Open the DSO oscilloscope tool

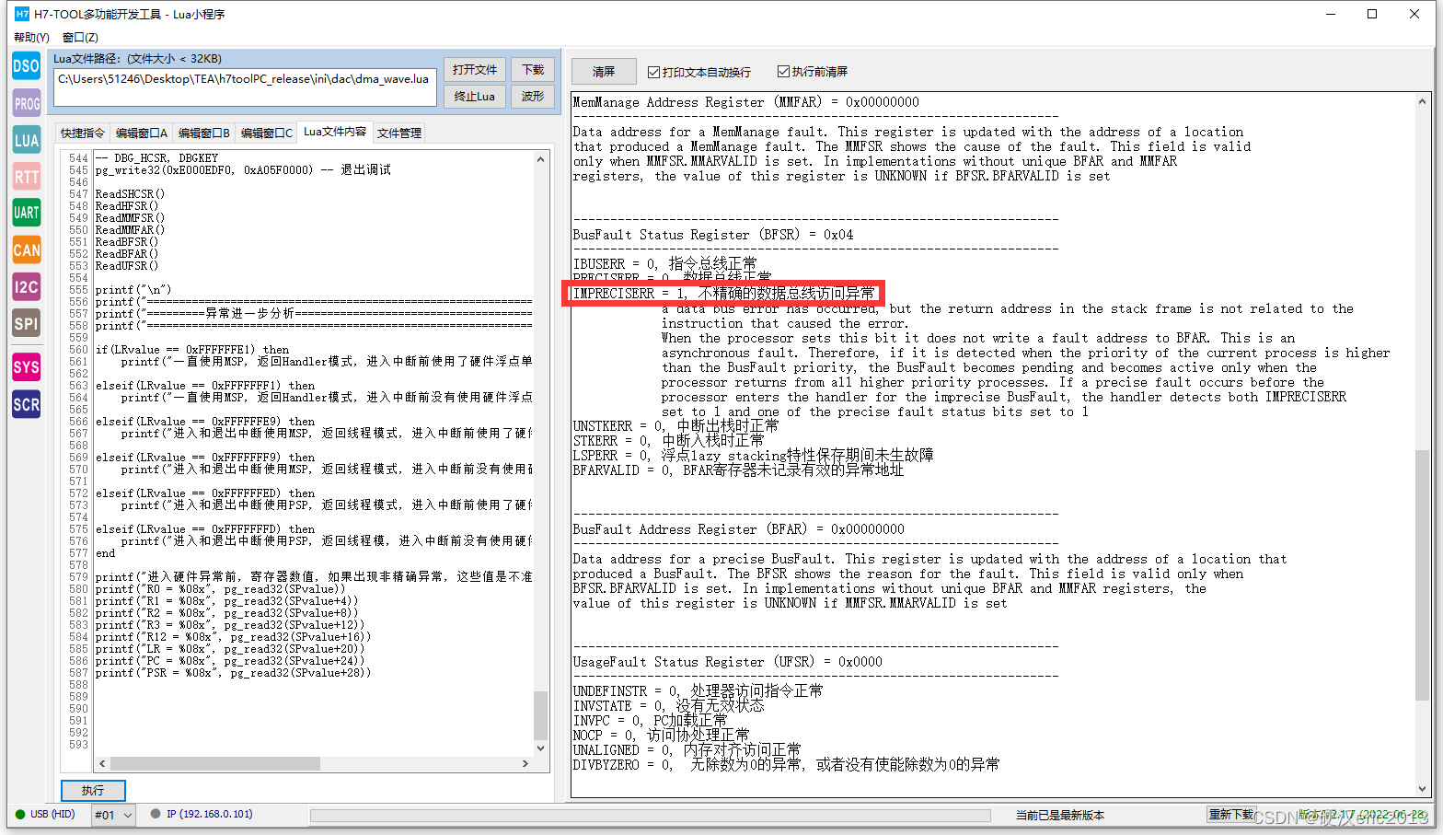pos(26,65)
